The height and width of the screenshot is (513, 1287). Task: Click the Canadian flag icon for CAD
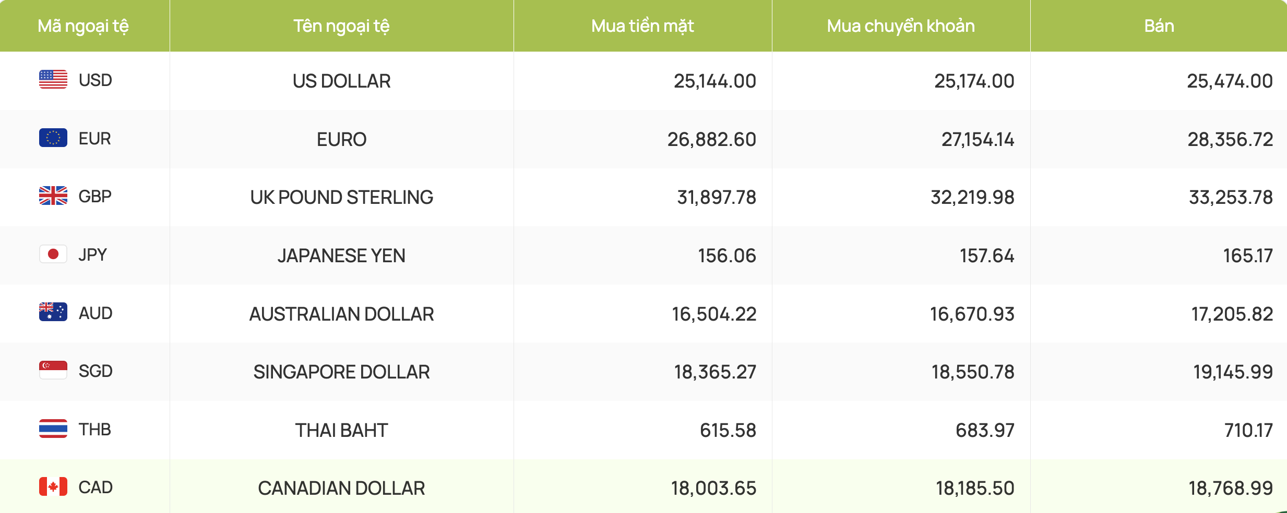pyautogui.click(x=53, y=487)
